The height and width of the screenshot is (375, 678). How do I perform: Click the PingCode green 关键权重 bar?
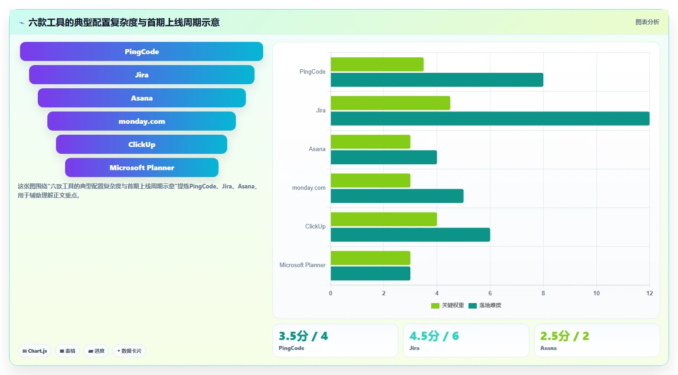[x=377, y=64]
